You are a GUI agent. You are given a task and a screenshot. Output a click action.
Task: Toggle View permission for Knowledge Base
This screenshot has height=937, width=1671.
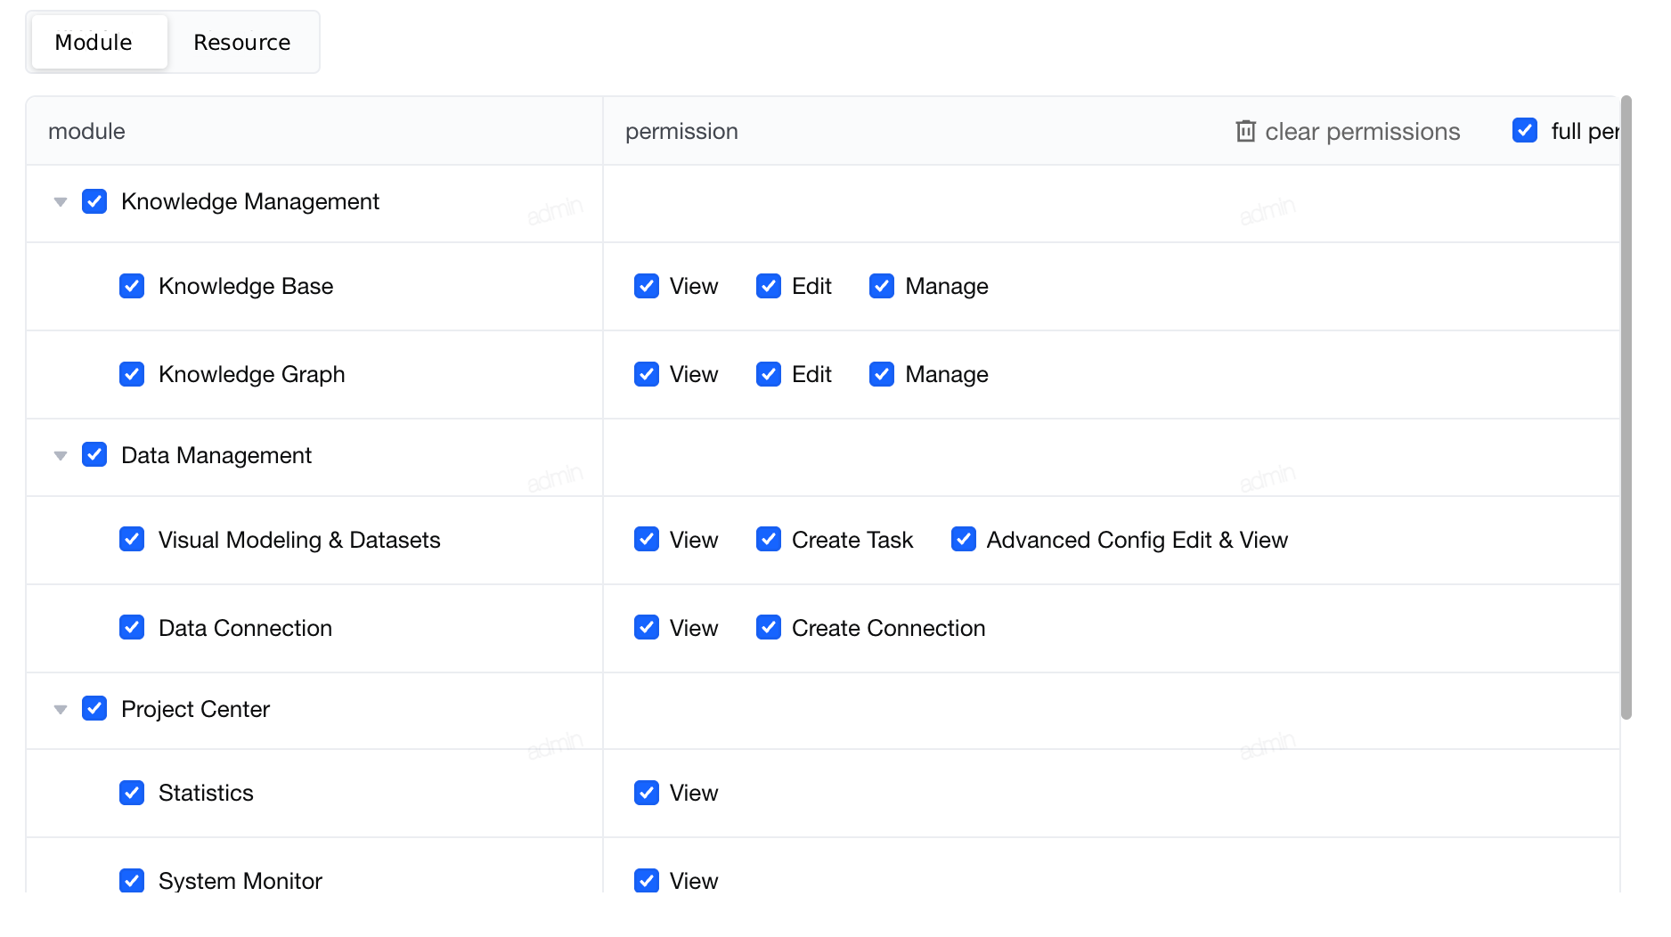pos(647,286)
